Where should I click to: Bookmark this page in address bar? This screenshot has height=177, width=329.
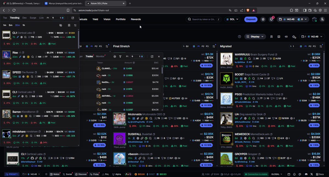click(x=68, y=10)
